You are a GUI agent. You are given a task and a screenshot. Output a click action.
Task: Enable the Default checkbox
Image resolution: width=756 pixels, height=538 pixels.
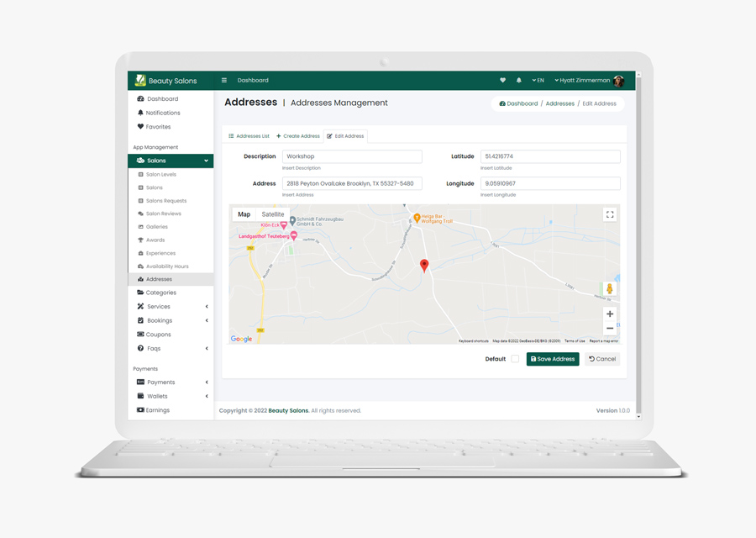point(515,359)
